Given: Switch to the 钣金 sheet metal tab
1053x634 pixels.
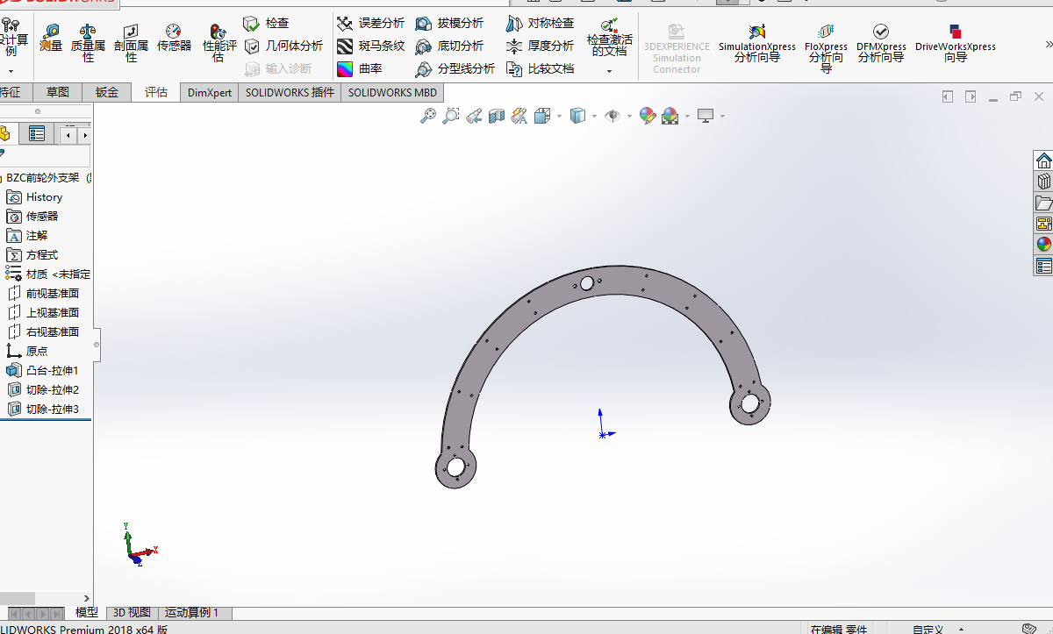Looking at the screenshot, I should click(107, 92).
